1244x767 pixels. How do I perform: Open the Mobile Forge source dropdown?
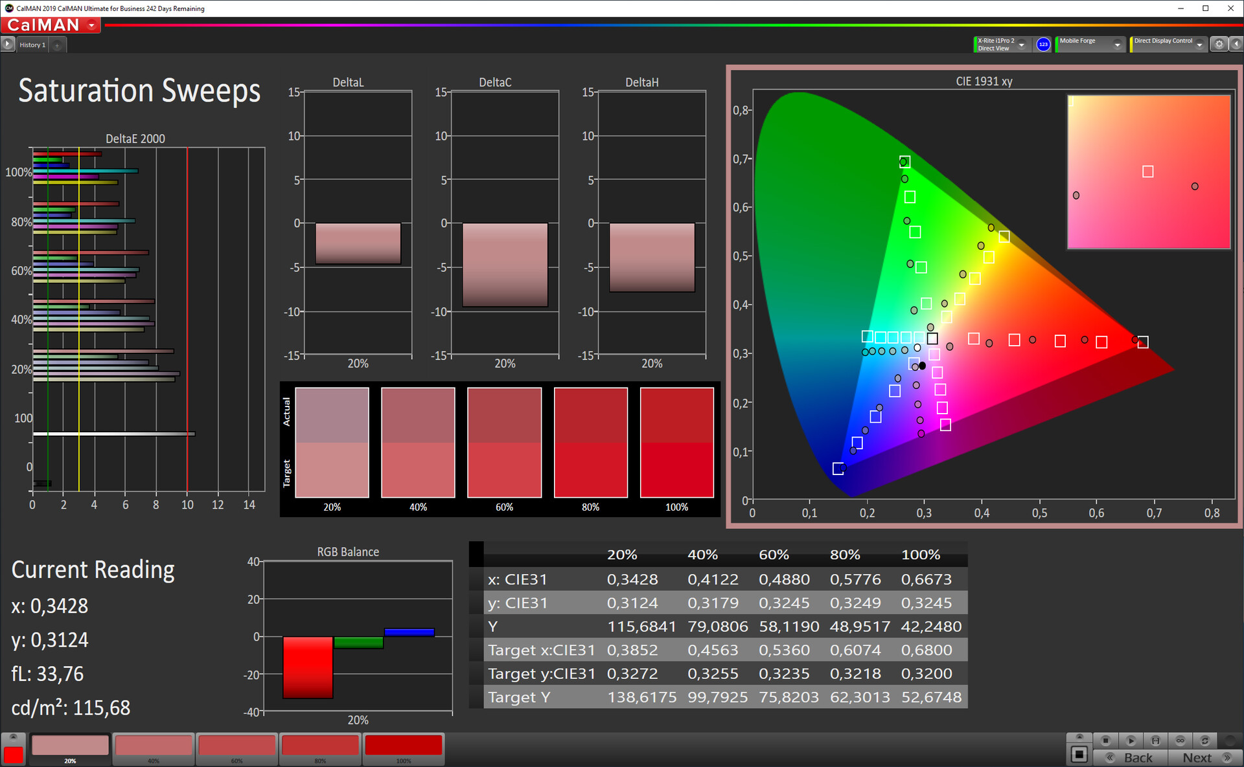[1117, 45]
